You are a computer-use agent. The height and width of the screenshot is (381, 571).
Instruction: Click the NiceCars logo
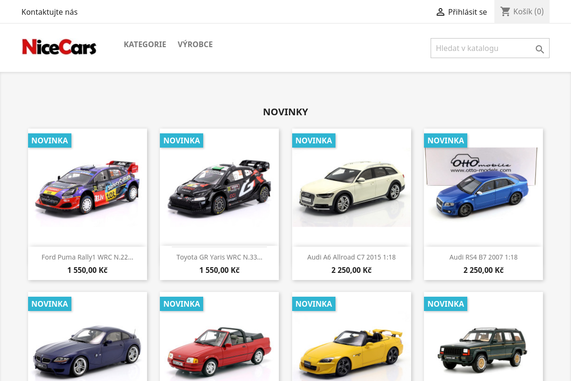click(59, 47)
